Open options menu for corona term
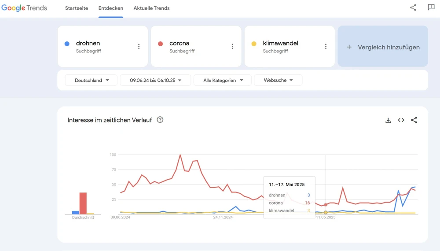Viewport: 440px width, 251px height. coord(232,47)
